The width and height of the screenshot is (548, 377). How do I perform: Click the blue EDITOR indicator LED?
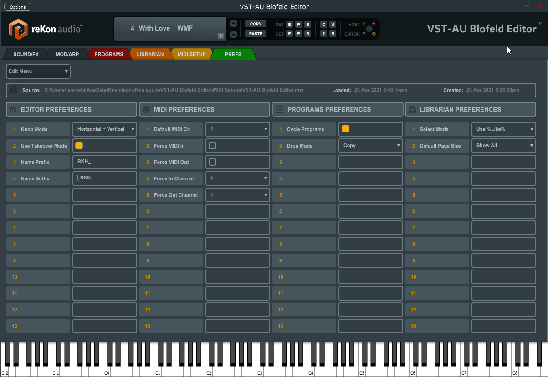tap(364, 34)
